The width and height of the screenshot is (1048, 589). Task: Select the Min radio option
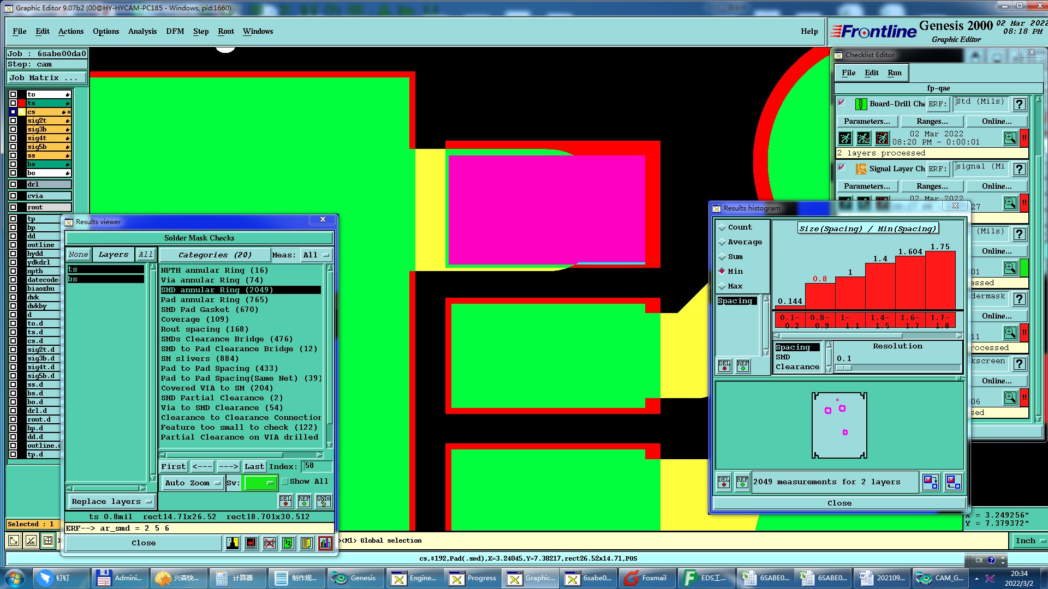point(722,272)
